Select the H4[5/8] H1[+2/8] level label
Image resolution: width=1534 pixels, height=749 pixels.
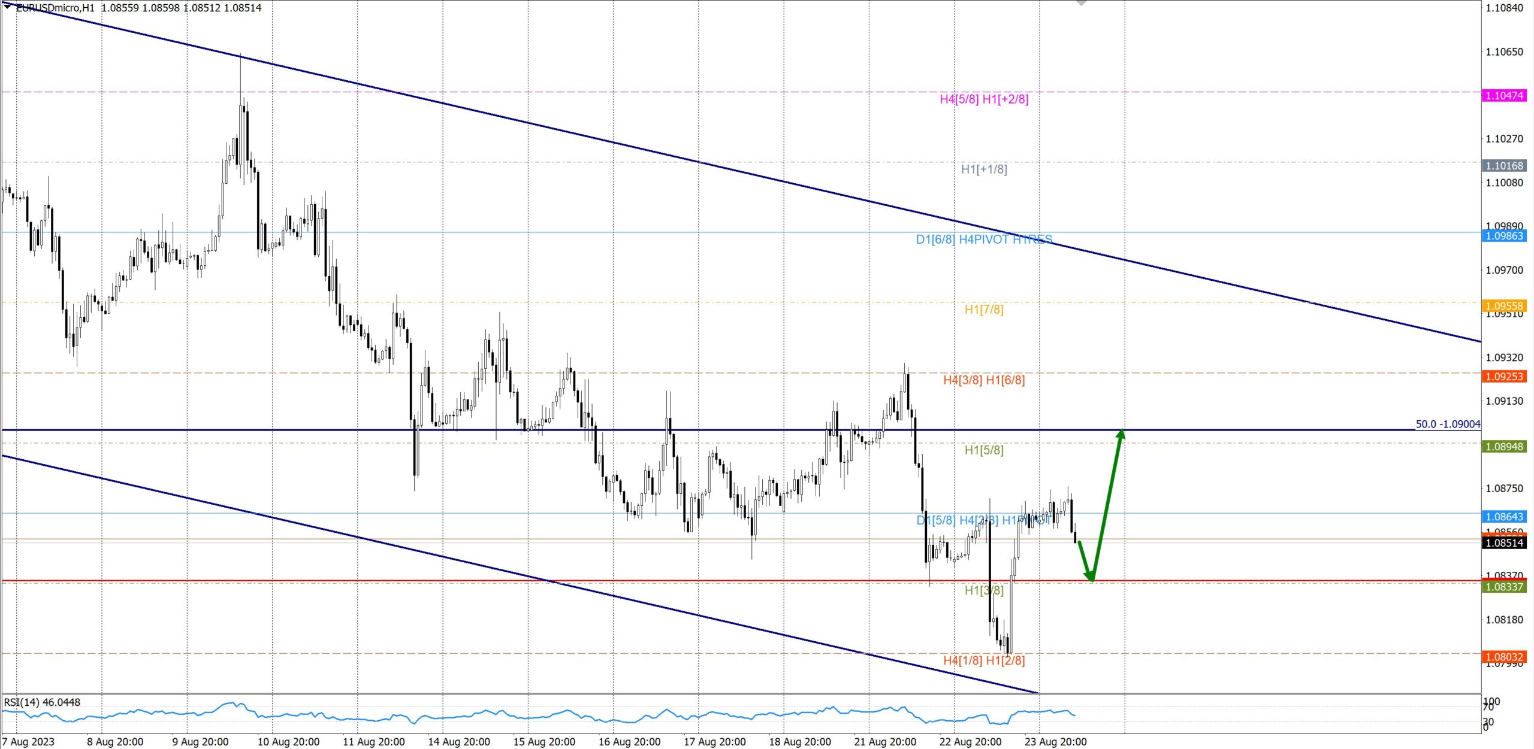983,99
